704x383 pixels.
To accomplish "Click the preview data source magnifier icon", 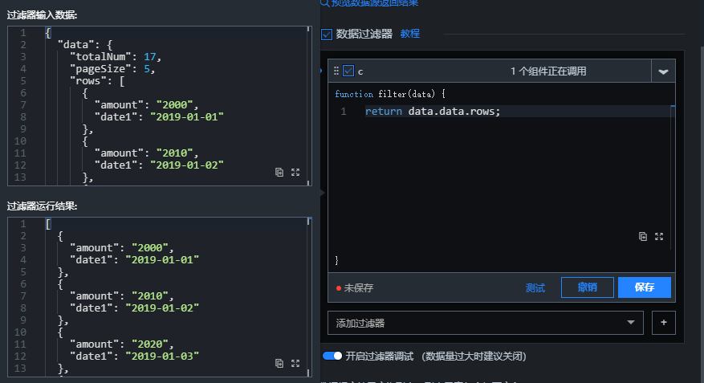I will coord(324,2).
